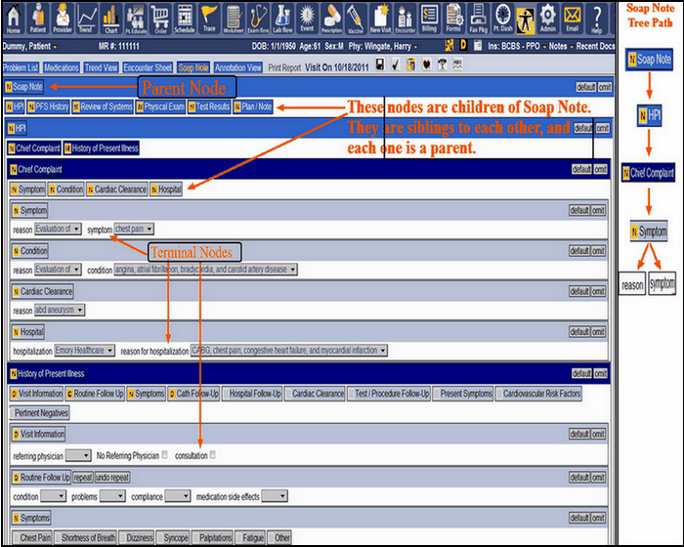Toggle the Syncope symptom checkbox
The image size is (684, 547).
point(160,537)
